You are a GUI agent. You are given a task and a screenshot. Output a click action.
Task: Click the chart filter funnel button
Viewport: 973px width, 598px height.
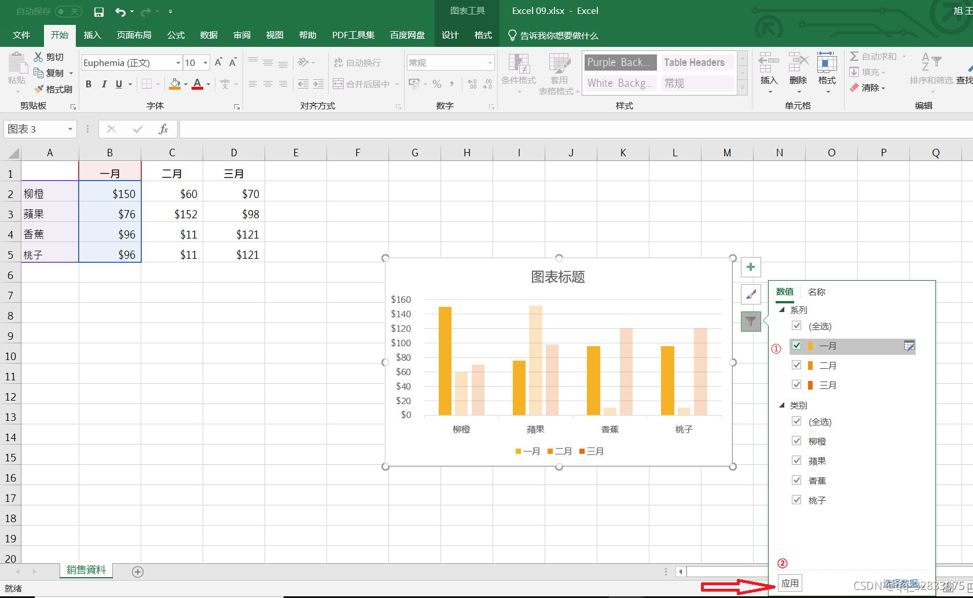(751, 321)
